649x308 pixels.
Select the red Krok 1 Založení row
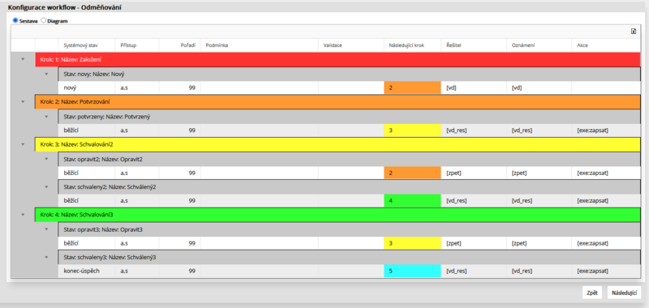[x=337, y=59]
